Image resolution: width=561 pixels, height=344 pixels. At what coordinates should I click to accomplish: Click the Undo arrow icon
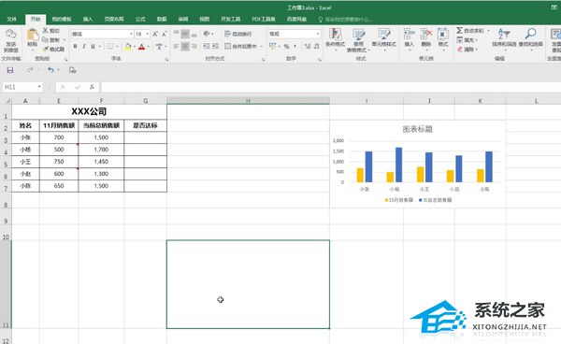[50, 70]
